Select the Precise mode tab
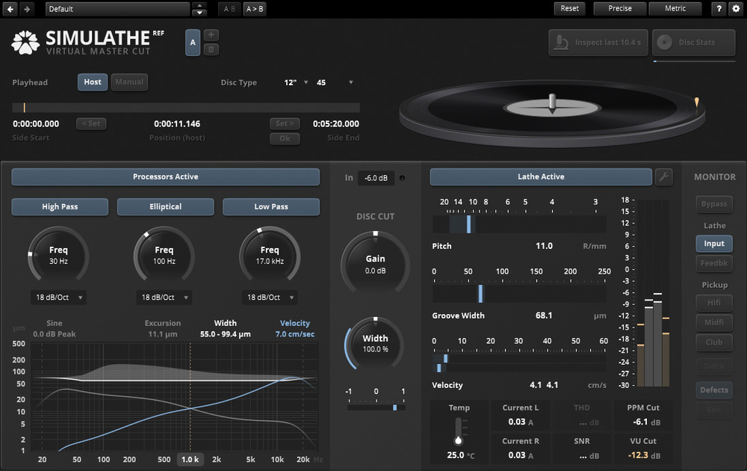 (x=620, y=9)
